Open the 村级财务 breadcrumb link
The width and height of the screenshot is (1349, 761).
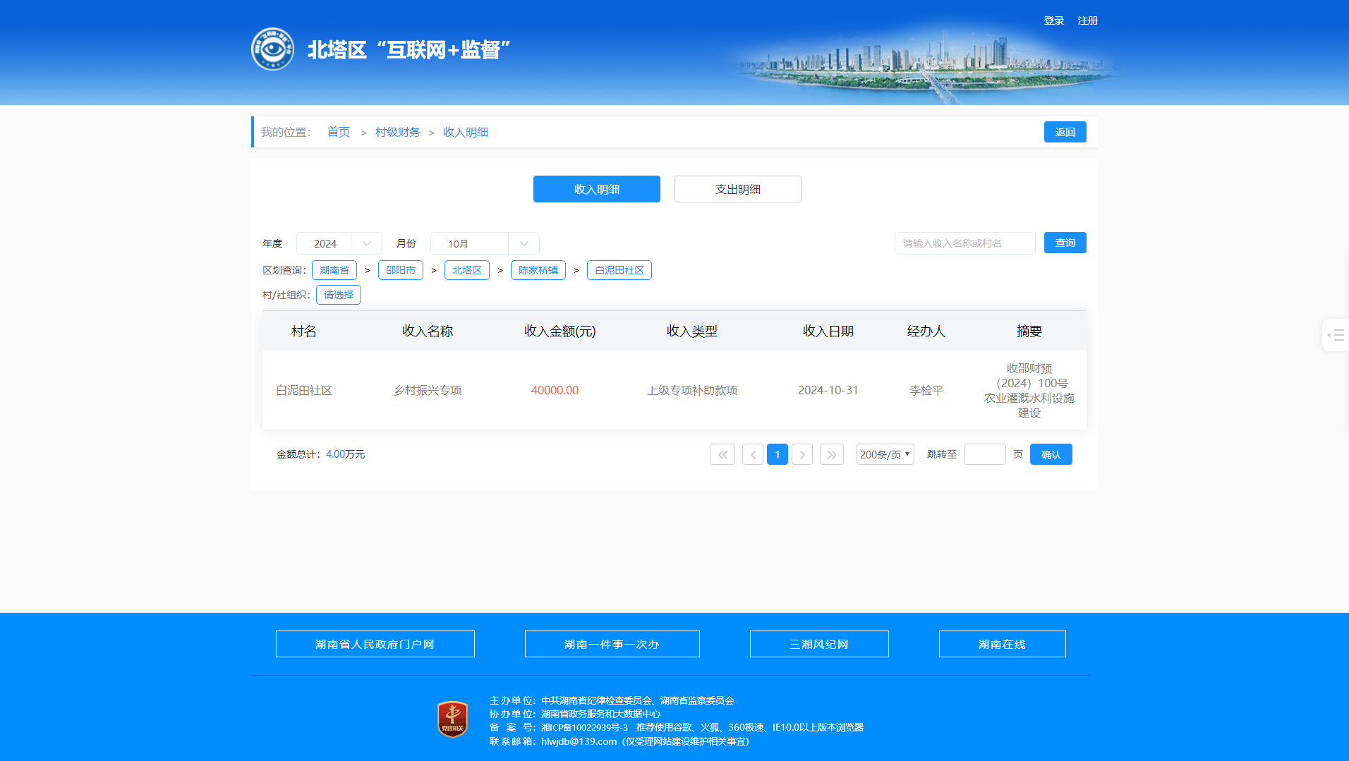pos(397,133)
